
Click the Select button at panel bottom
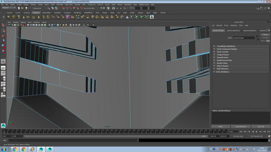[221, 127]
